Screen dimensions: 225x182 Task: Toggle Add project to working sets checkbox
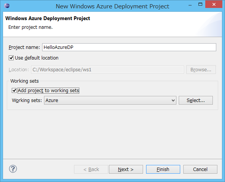click(x=14, y=91)
